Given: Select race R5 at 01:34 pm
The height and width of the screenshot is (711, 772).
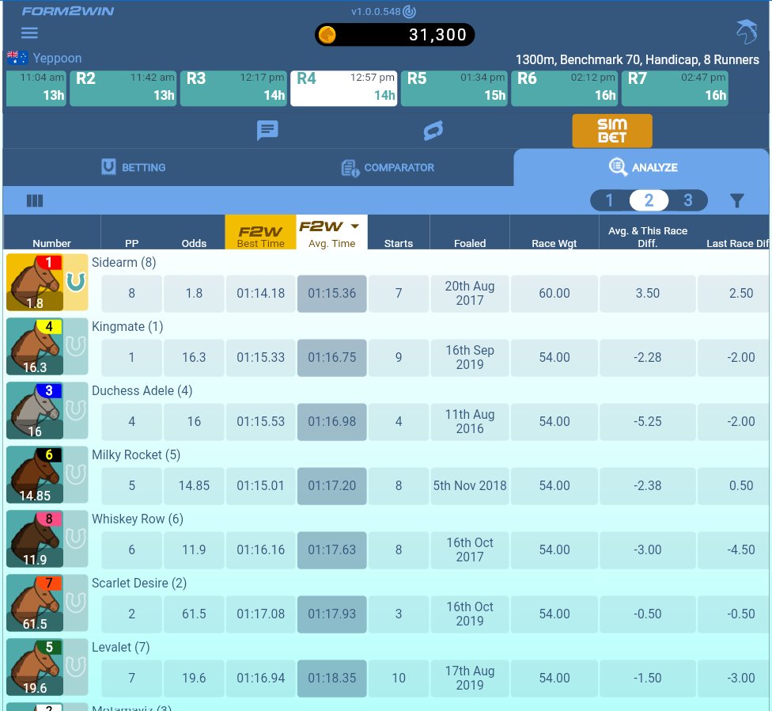Looking at the screenshot, I should click(x=454, y=88).
